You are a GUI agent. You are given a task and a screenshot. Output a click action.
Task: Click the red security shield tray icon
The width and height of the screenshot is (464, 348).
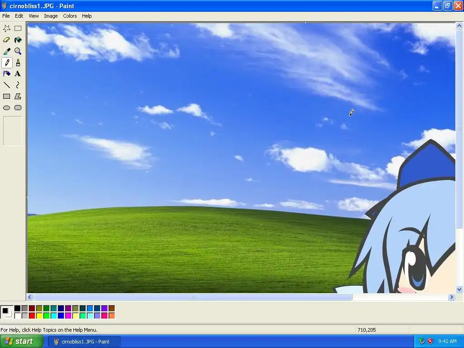430,342
